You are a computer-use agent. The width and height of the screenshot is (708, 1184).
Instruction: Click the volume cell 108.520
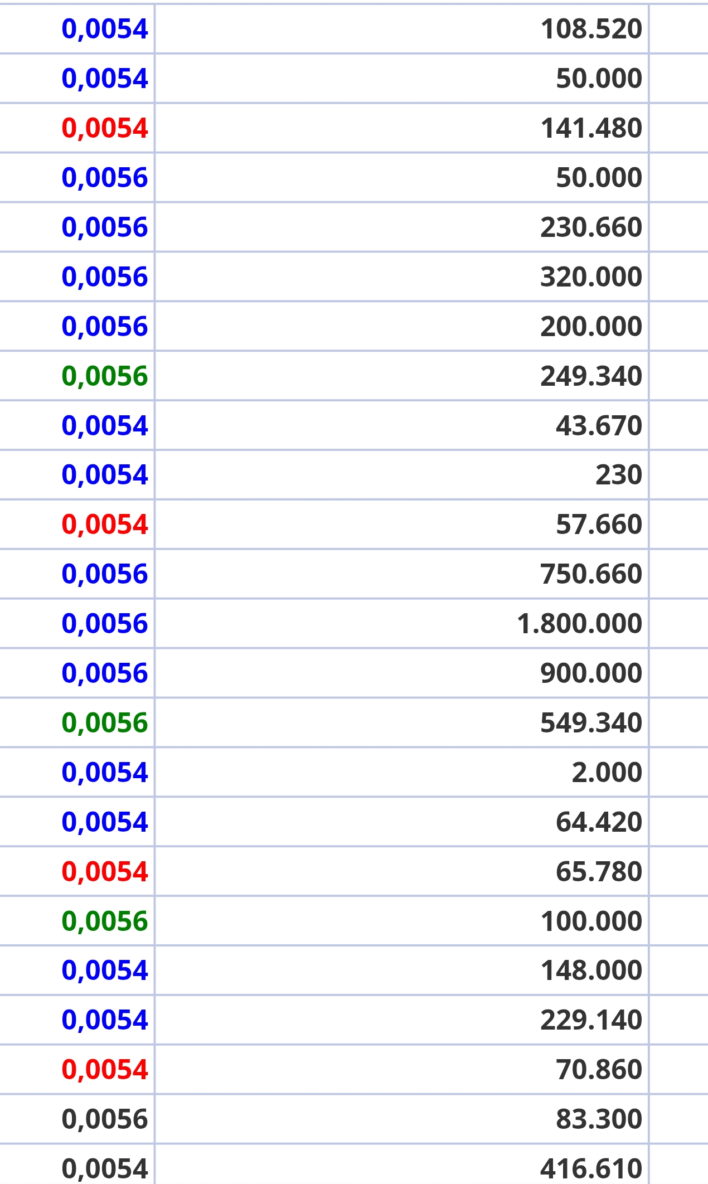point(591,29)
